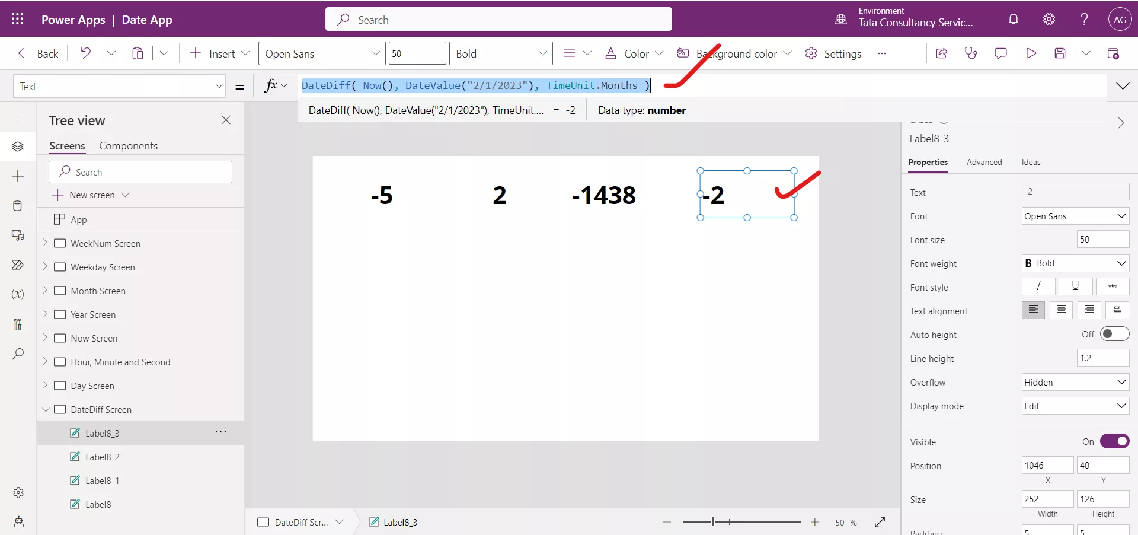1138x535 pixels.
Task: Expand the Month Screen tree item
Action: pyautogui.click(x=45, y=291)
